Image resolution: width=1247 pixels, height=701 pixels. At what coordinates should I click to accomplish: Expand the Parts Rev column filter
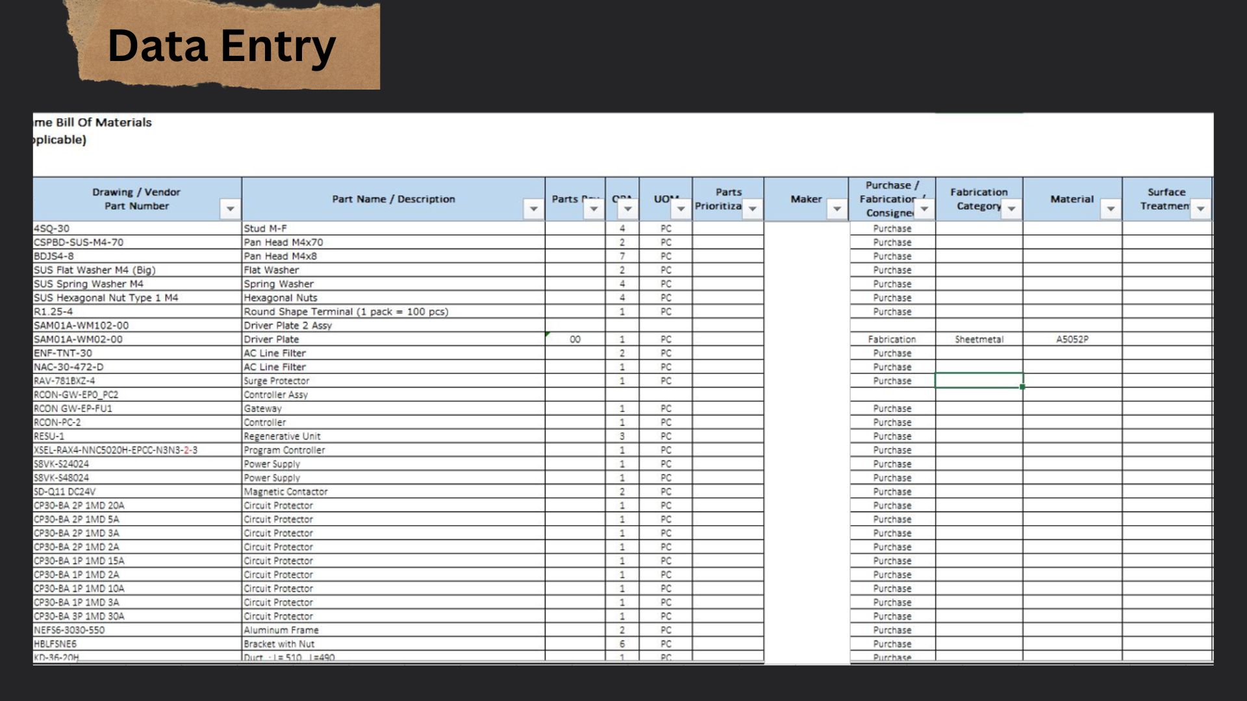594,209
